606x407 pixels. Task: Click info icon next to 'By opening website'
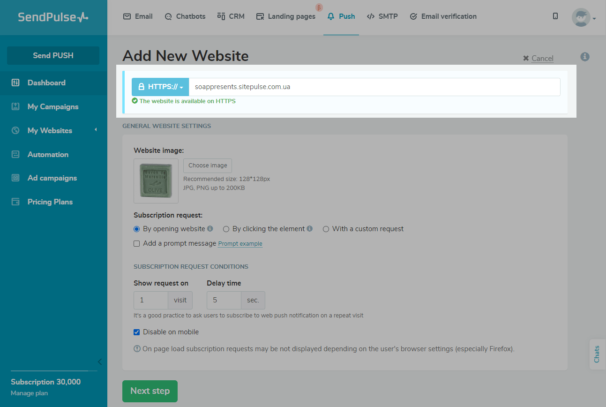coord(210,229)
